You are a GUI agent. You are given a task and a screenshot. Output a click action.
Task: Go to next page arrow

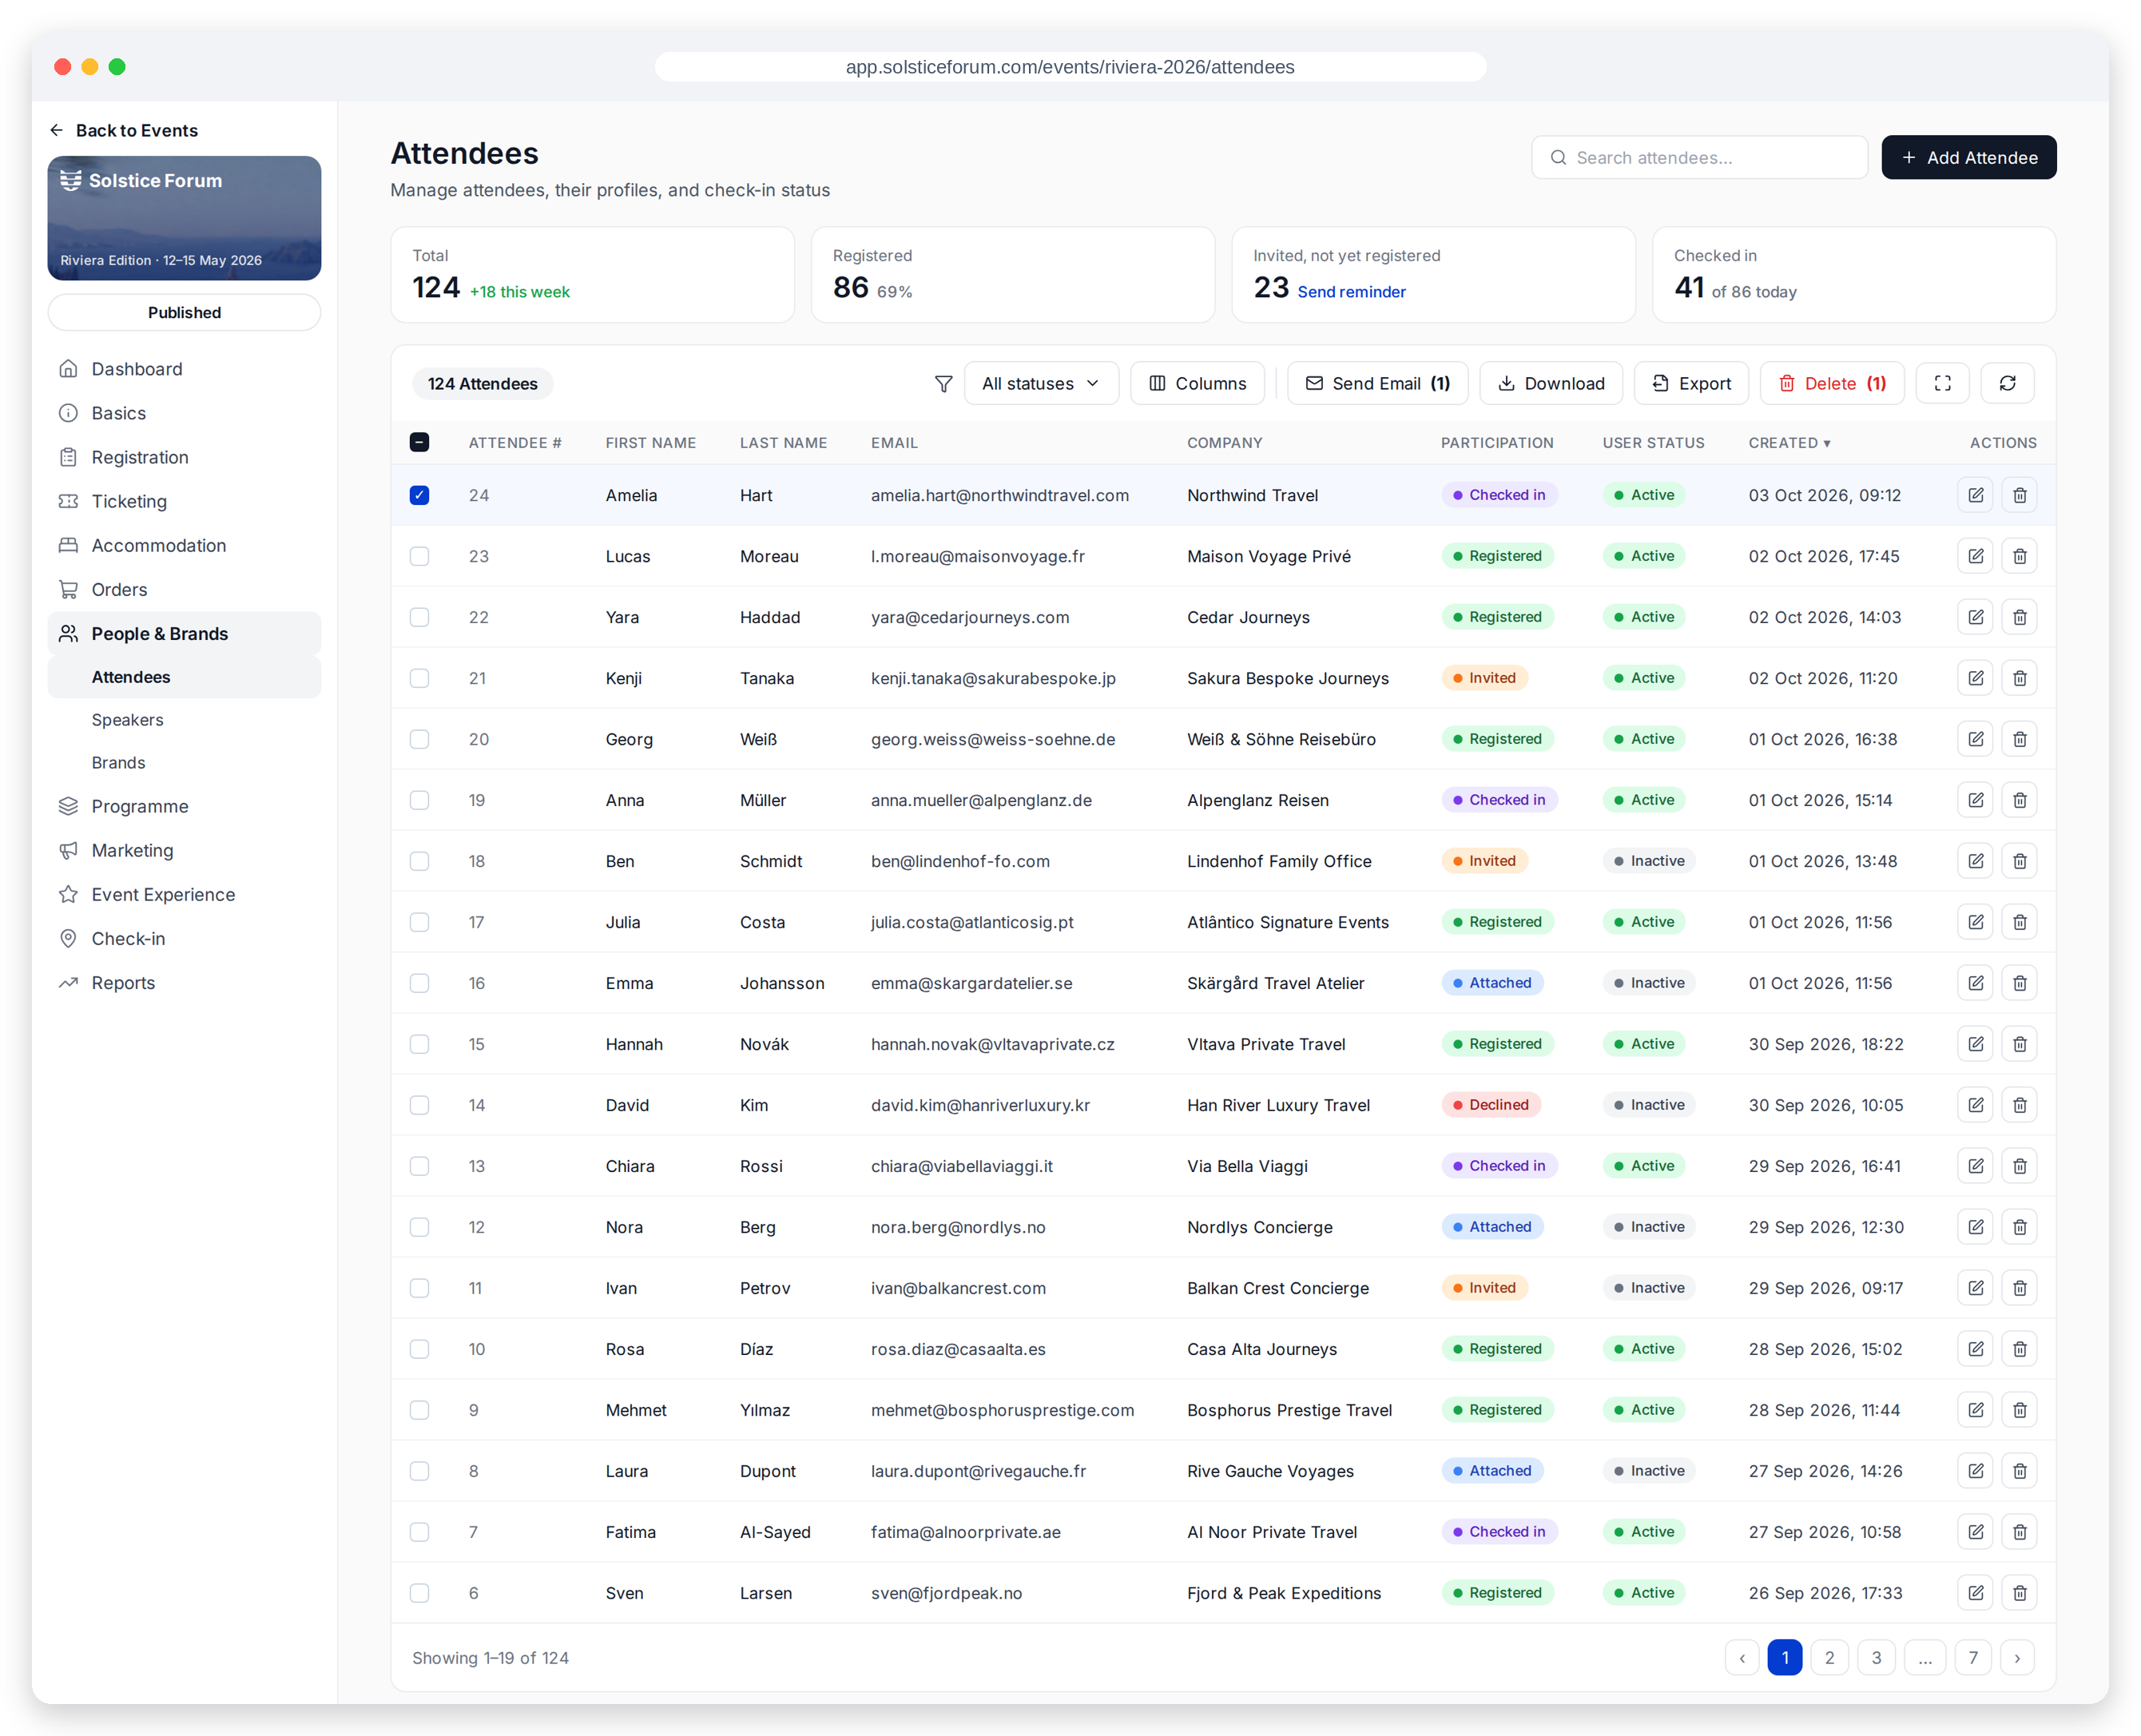(x=2016, y=1658)
